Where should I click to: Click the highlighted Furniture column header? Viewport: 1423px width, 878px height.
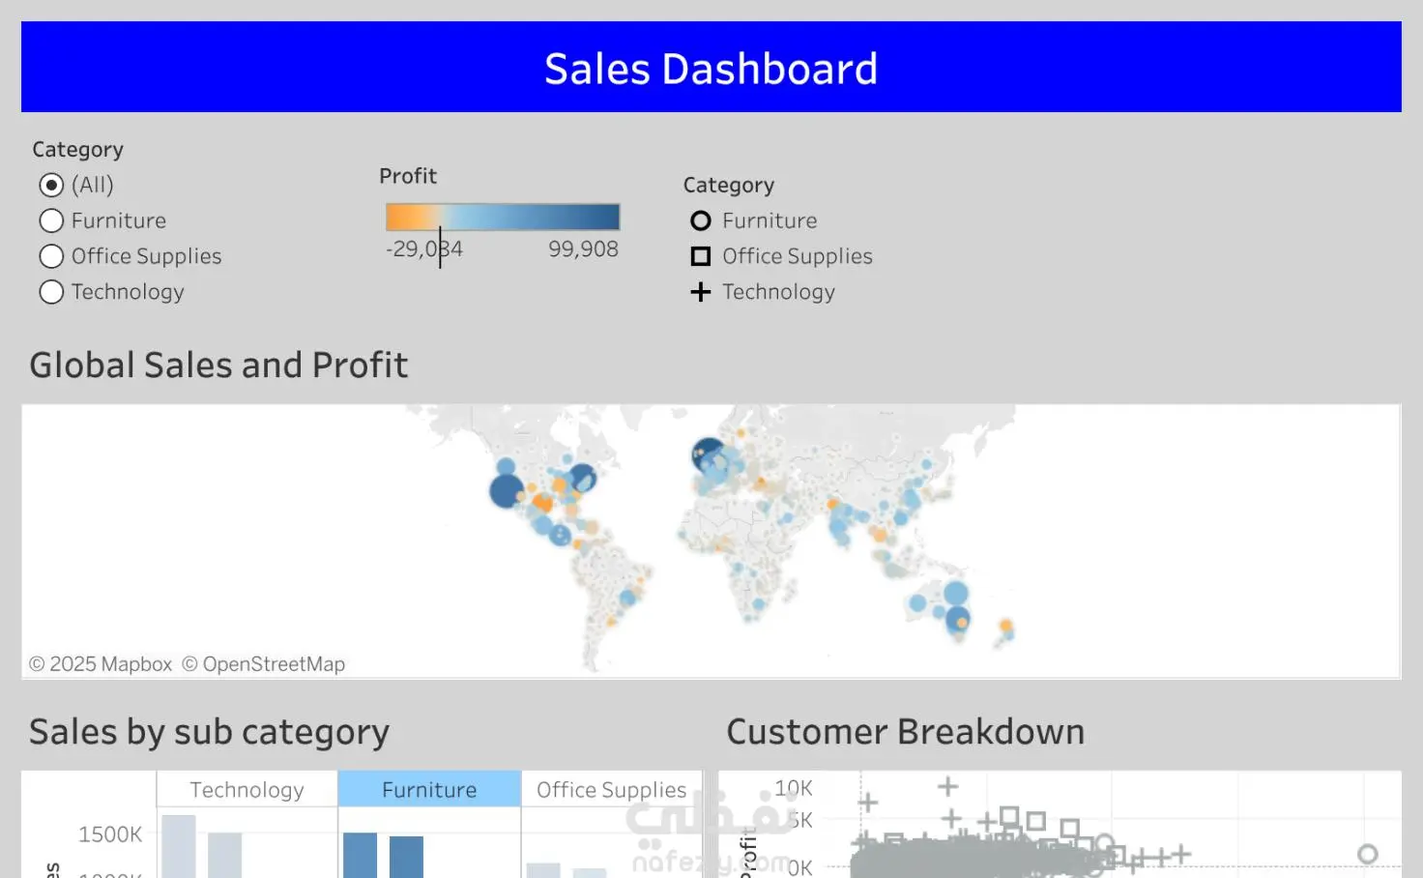tap(429, 790)
